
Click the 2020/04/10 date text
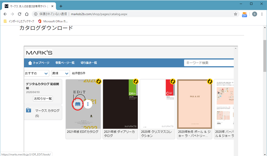tap(33, 92)
